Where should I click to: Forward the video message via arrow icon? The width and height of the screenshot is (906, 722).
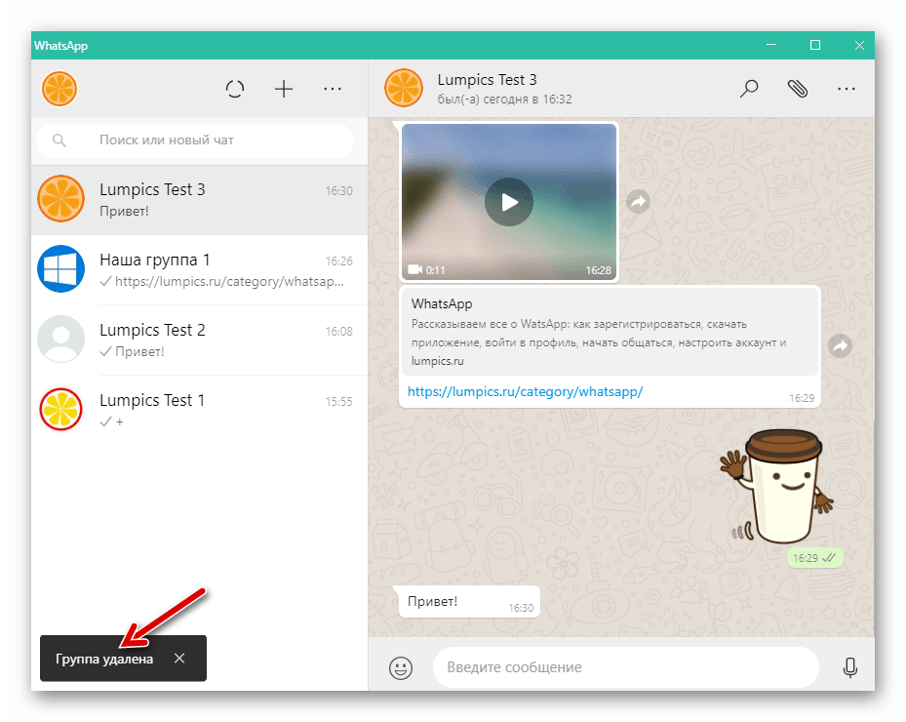click(x=638, y=202)
